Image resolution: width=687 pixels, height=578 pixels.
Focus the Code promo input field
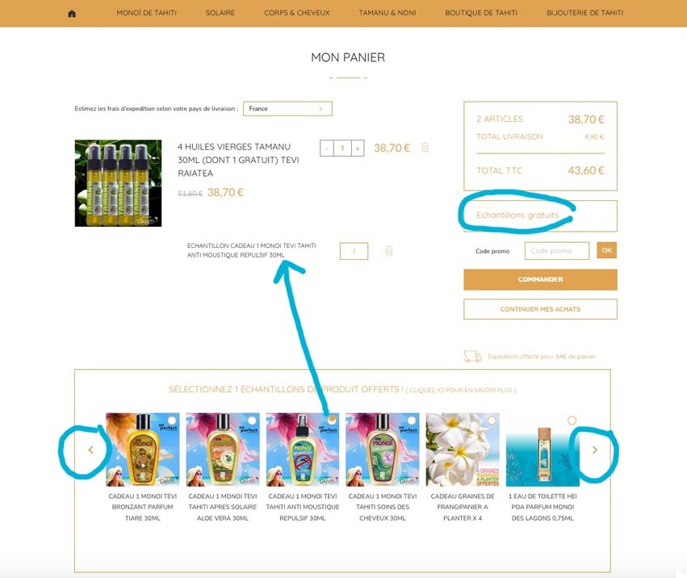coord(557,251)
